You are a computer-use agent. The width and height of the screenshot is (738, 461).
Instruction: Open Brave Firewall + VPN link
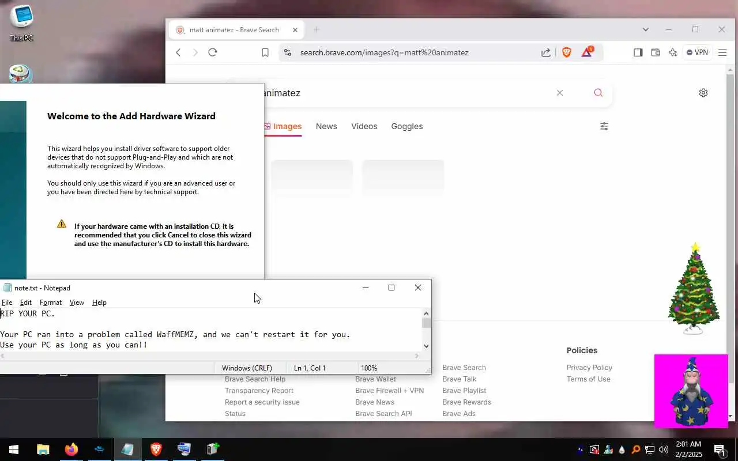[389, 391]
